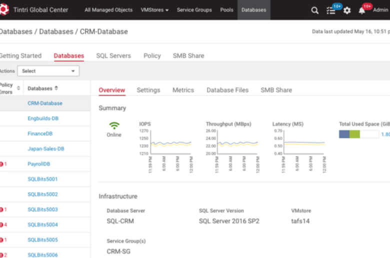Open the notifications bell icon

pos(361,10)
